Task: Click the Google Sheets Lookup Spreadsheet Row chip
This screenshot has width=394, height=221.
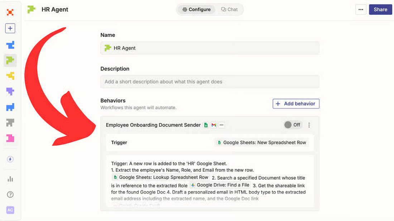Action: (161, 177)
